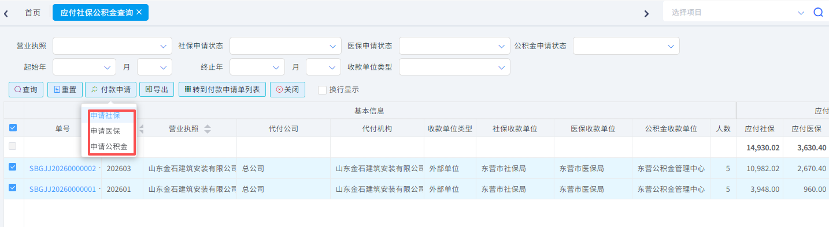Click the 关闭 button
The width and height of the screenshot is (829, 227).
tap(287, 90)
